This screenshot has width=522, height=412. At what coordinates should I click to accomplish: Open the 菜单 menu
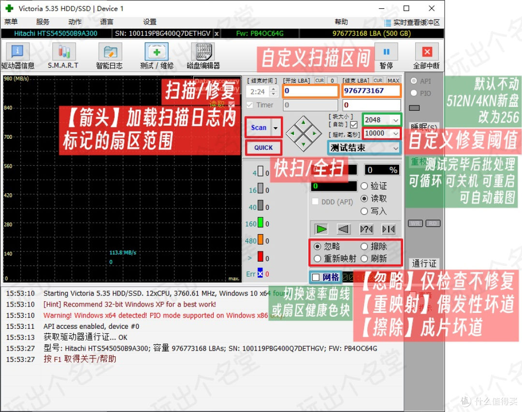(11, 22)
